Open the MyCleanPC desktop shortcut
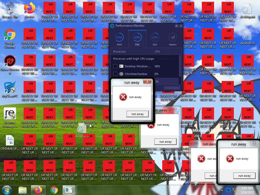Viewport: 260px width, 195px height. coord(10,89)
